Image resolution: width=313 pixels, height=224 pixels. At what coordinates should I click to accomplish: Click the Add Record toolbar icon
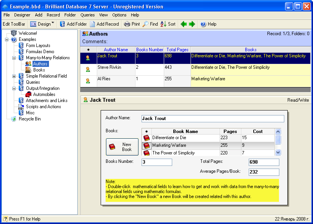click(92, 24)
